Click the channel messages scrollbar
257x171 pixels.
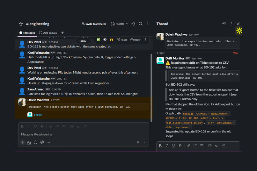click(151, 88)
